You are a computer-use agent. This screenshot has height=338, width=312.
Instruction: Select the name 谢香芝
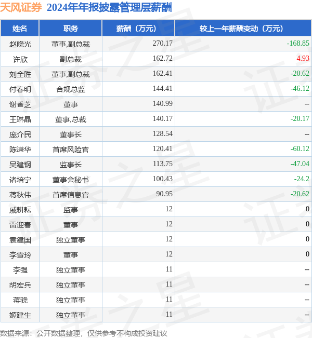pos(20,104)
